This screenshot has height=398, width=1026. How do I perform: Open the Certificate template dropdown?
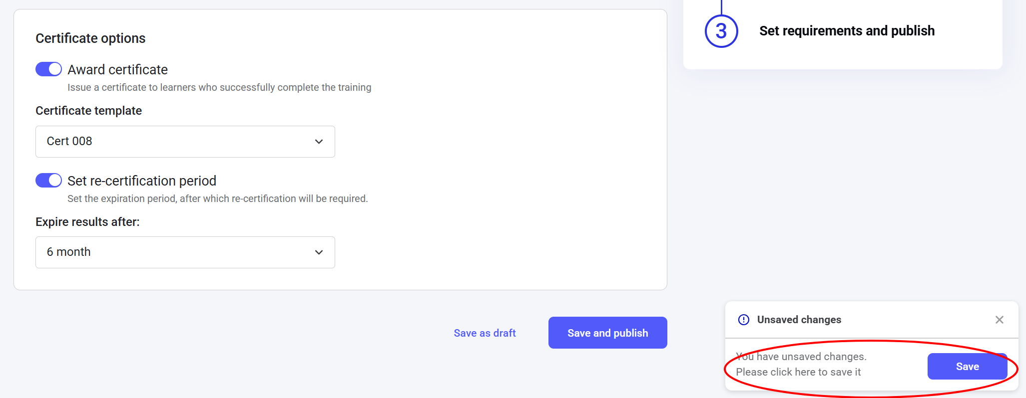point(185,142)
